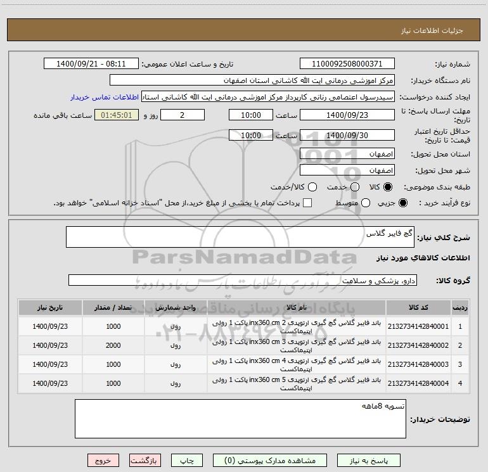Click the شماره نیاز field 1100092508000371
488x472 pixels.
pyautogui.click(x=347, y=64)
